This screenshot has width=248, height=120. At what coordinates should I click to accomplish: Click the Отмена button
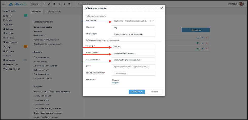pyautogui.click(x=155, y=92)
